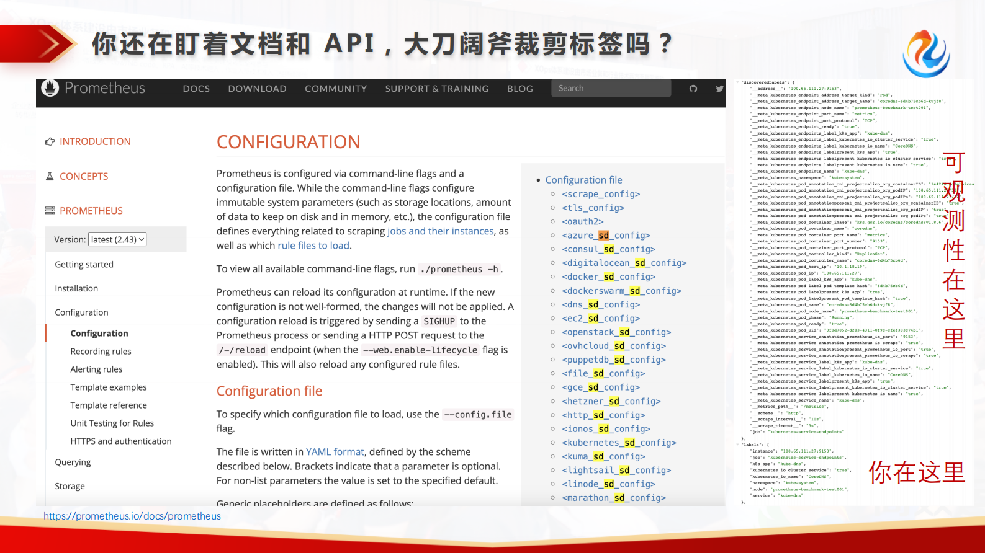Open INTRODUCTION sidebar section
This screenshot has width=985, height=553.
point(95,141)
